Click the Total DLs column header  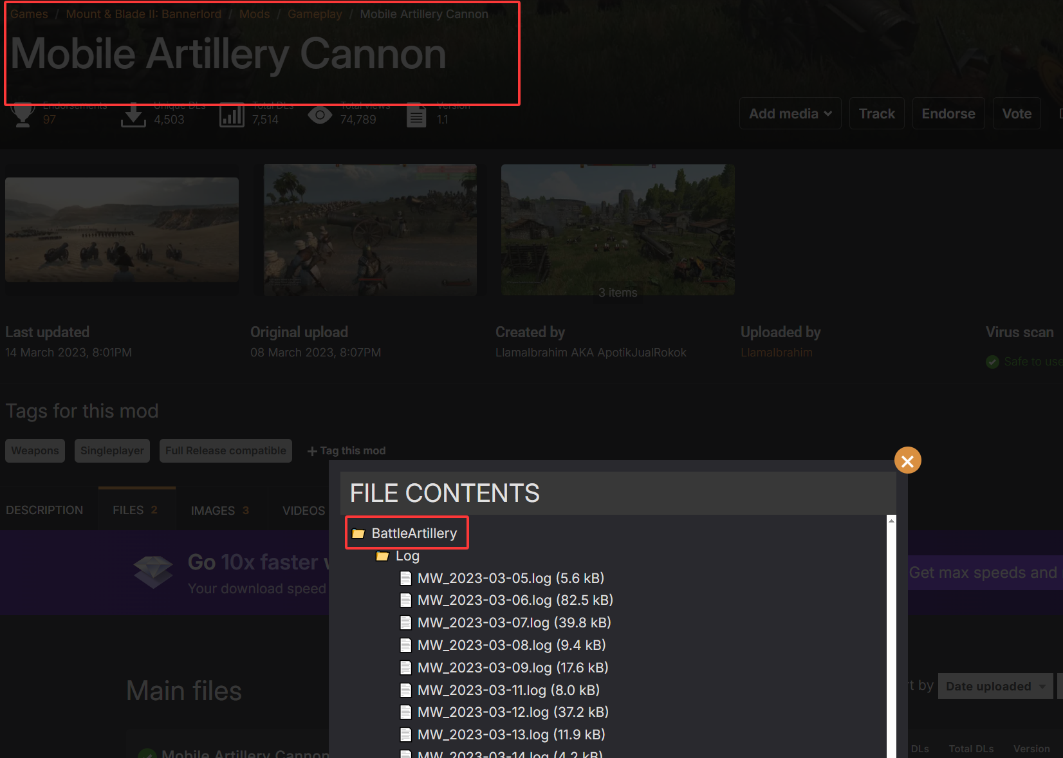tap(971, 749)
